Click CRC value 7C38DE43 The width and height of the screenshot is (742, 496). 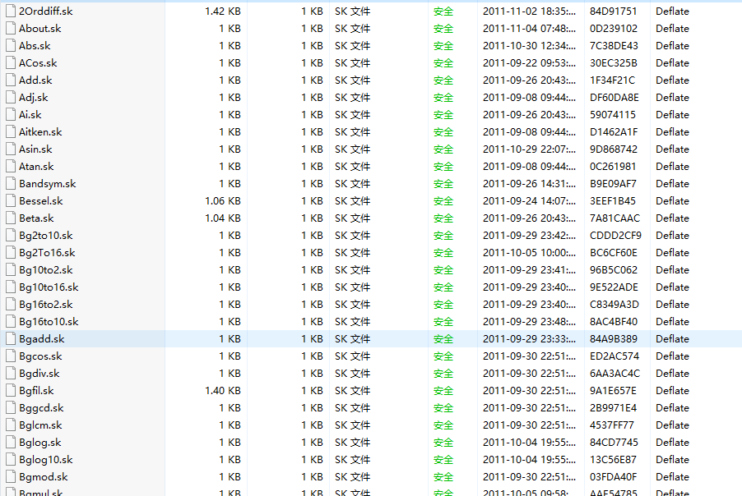pos(614,45)
